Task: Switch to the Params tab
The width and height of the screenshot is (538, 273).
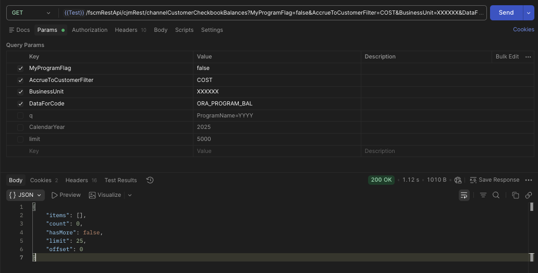Action: click(x=51, y=30)
